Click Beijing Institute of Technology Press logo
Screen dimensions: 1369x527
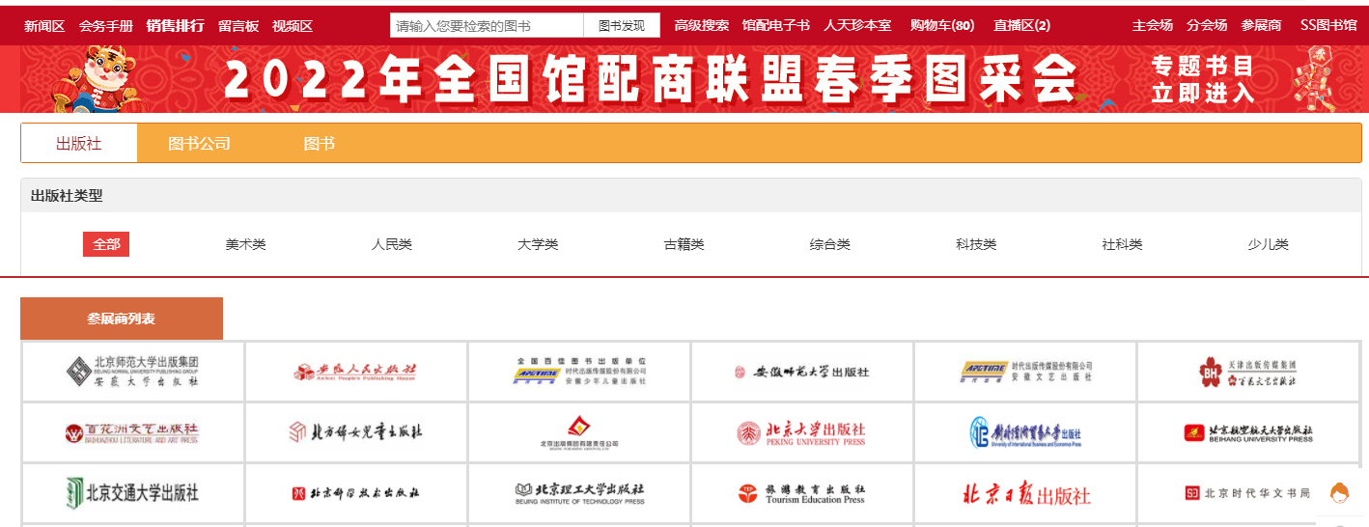coord(579,494)
